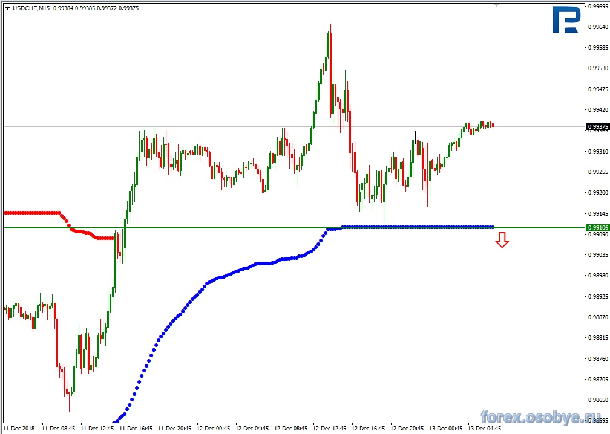Click the open value 0.99384 in header
This screenshot has height=434, width=610.
point(63,8)
